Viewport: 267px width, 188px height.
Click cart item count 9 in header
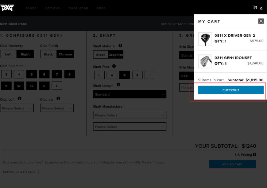pyautogui.click(x=261, y=9)
